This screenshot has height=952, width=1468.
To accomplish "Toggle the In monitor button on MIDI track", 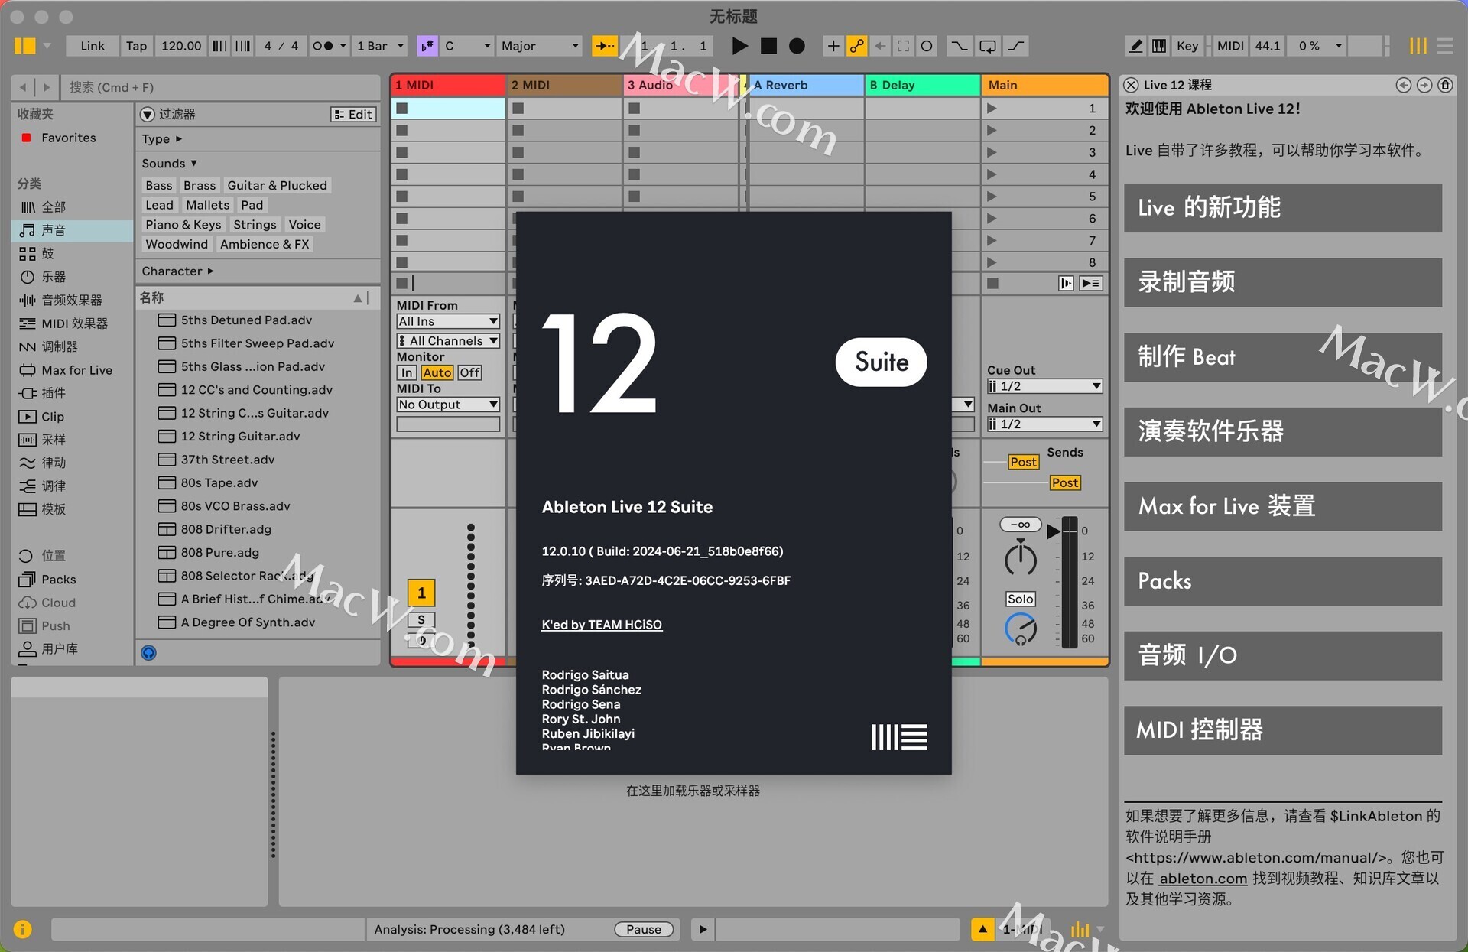I will pos(407,372).
